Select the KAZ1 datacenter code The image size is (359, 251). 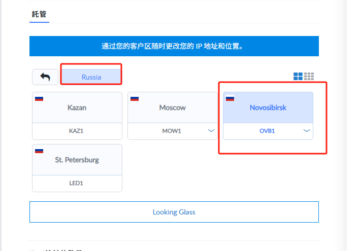click(76, 131)
